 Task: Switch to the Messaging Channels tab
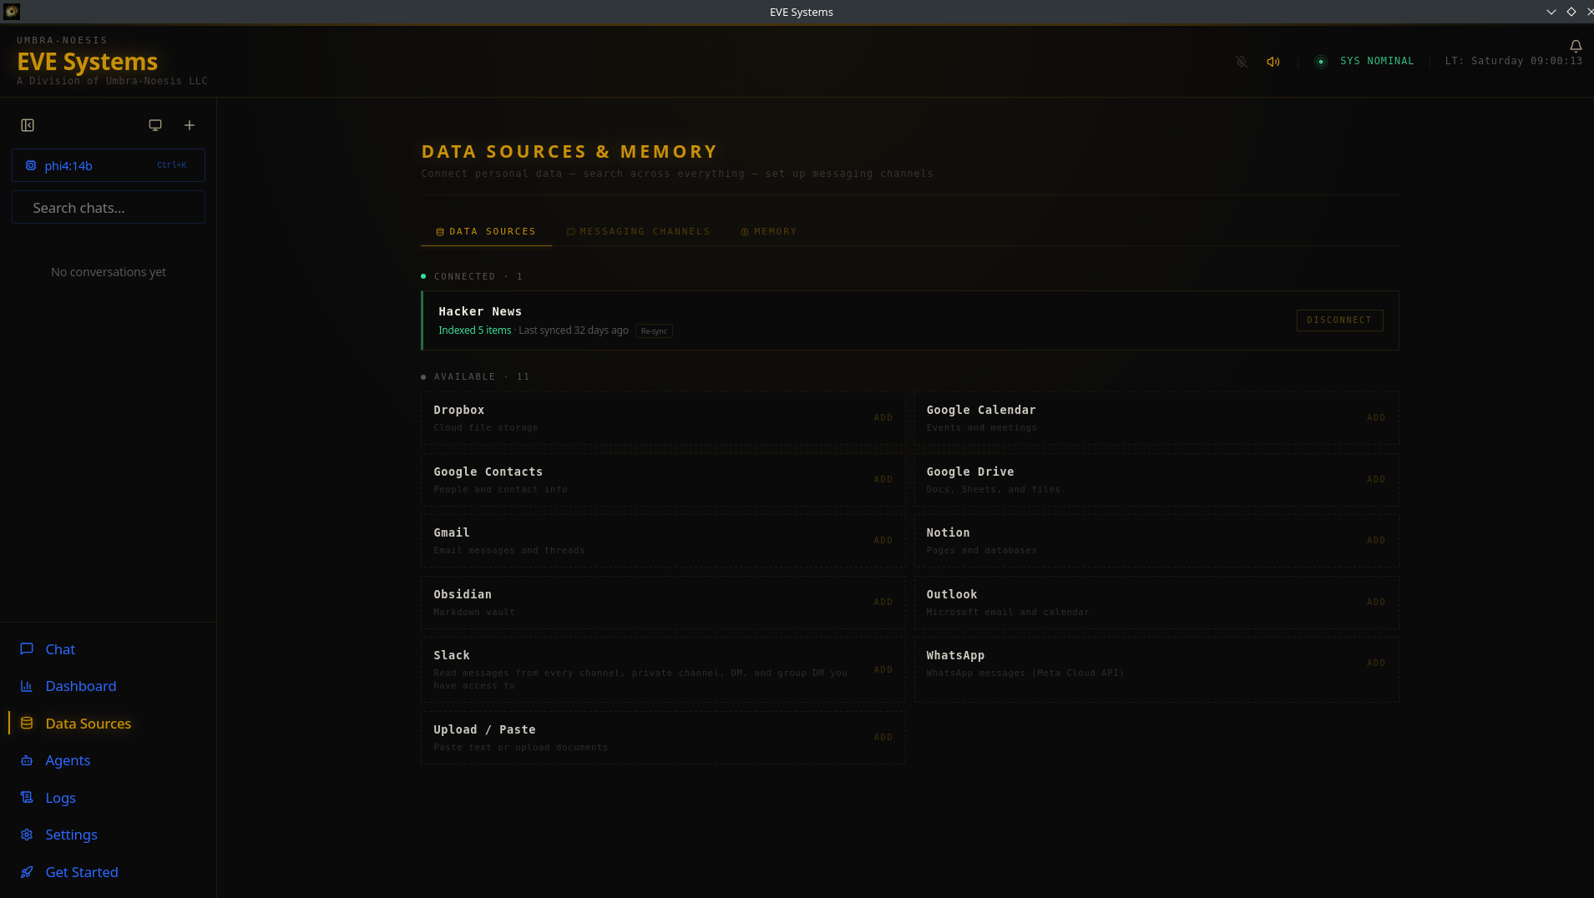(639, 231)
